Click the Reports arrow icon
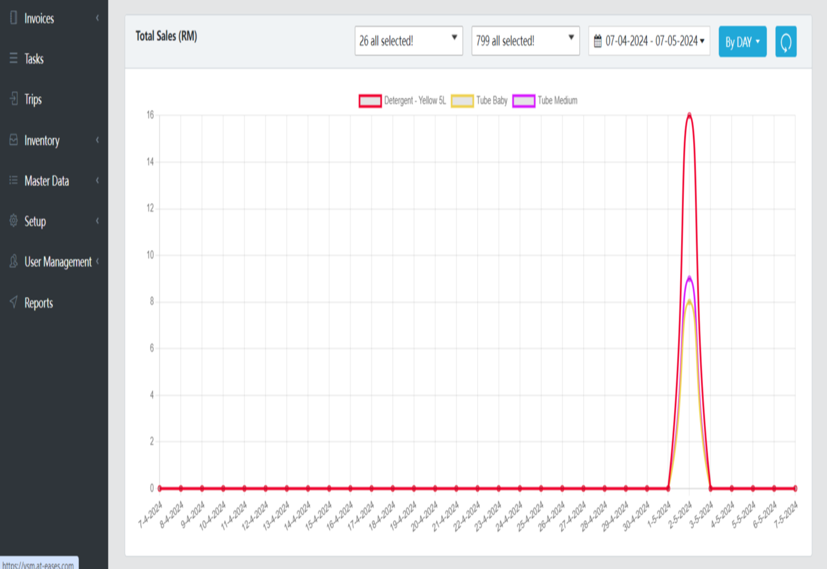The height and width of the screenshot is (569, 827). (x=14, y=302)
